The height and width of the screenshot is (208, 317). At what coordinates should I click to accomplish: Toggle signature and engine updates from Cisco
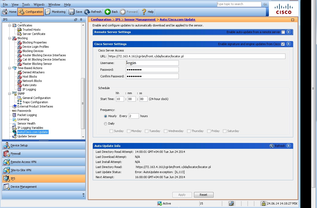pos(283,44)
